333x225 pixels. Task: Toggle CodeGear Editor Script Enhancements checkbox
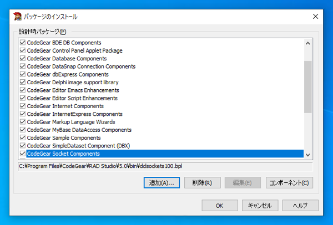pos(23,98)
